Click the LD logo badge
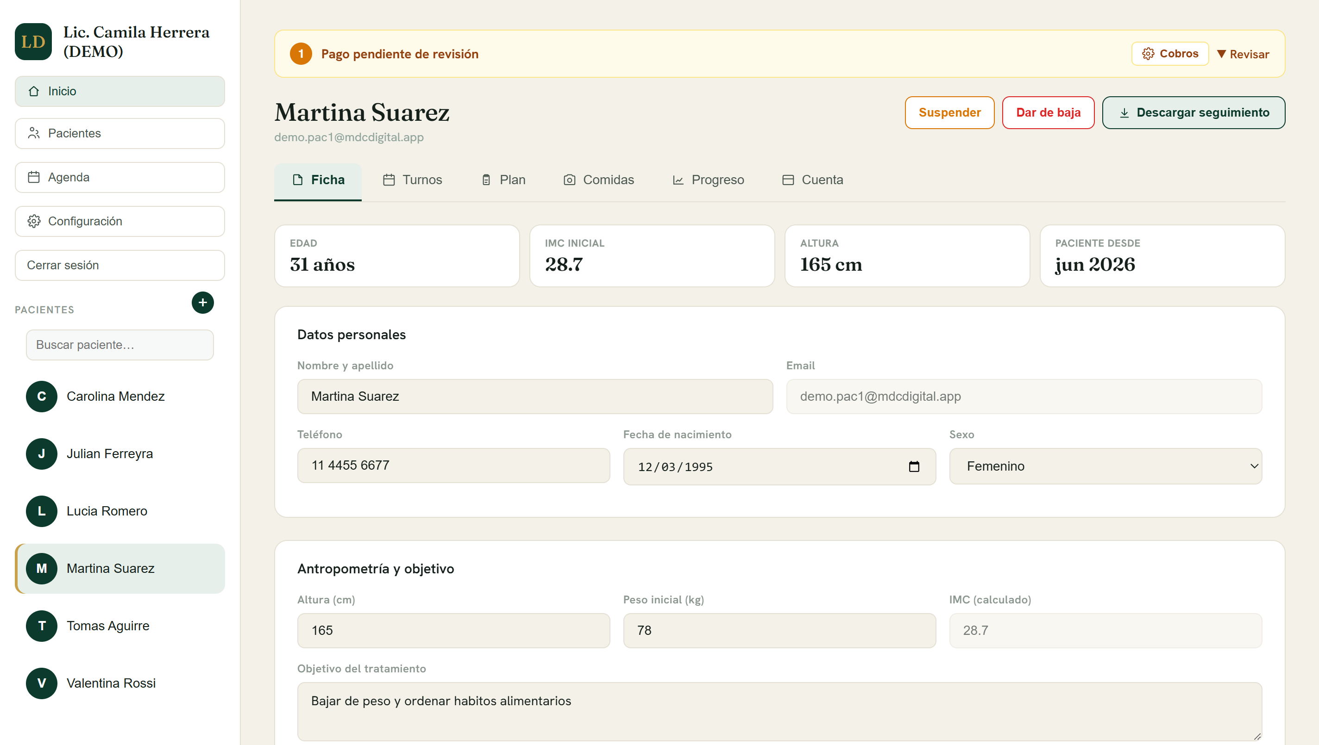The width and height of the screenshot is (1319, 745). 33,42
